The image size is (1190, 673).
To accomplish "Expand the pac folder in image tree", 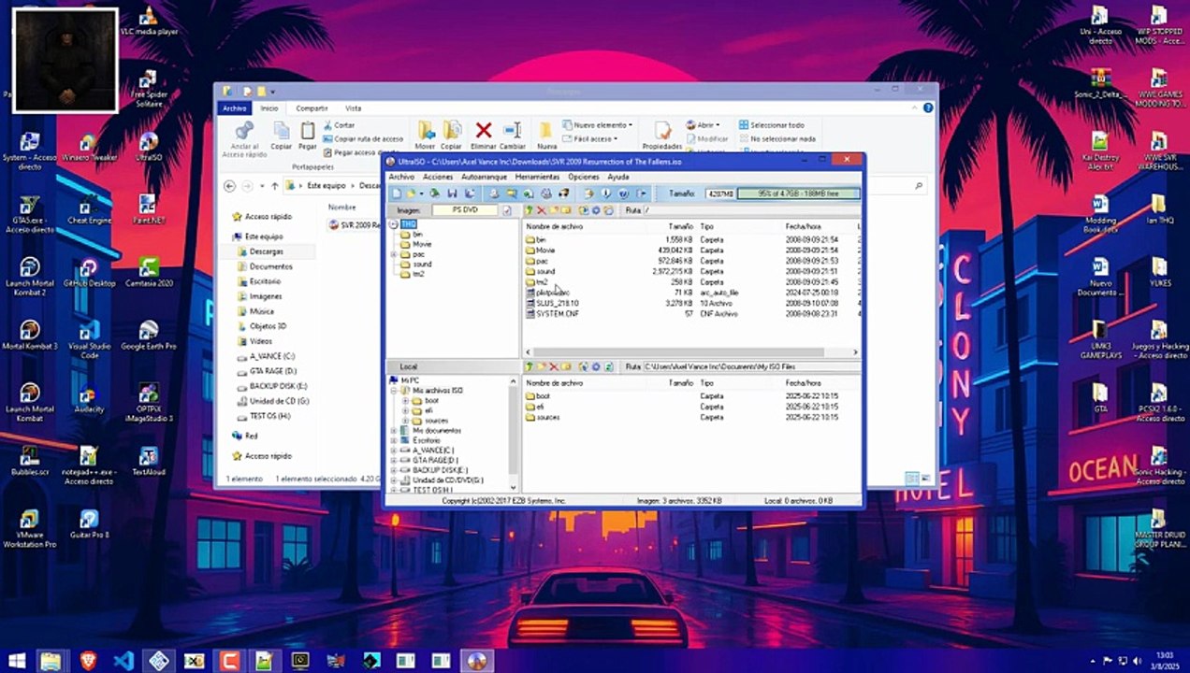I will click(396, 254).
